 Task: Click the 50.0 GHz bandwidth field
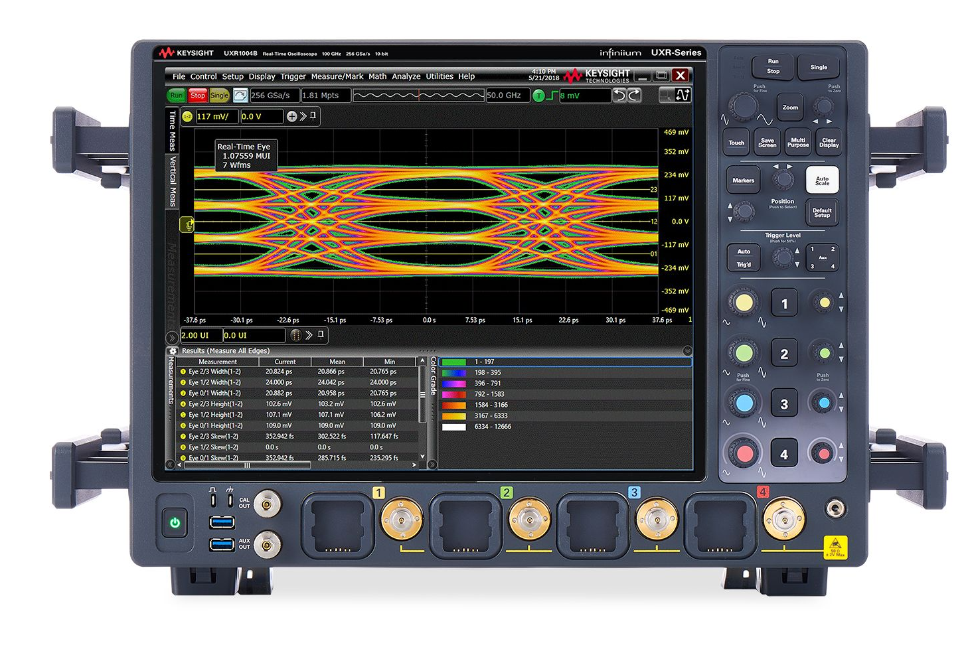(x=508, y=96)
